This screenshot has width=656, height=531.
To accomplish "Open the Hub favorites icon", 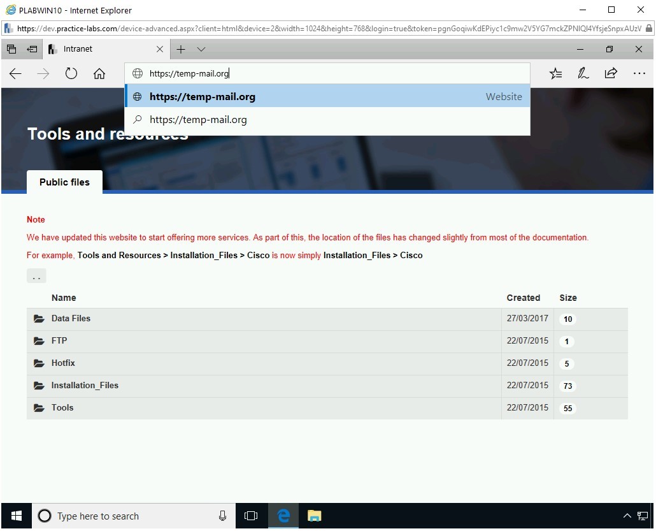I will click(555, 73).
